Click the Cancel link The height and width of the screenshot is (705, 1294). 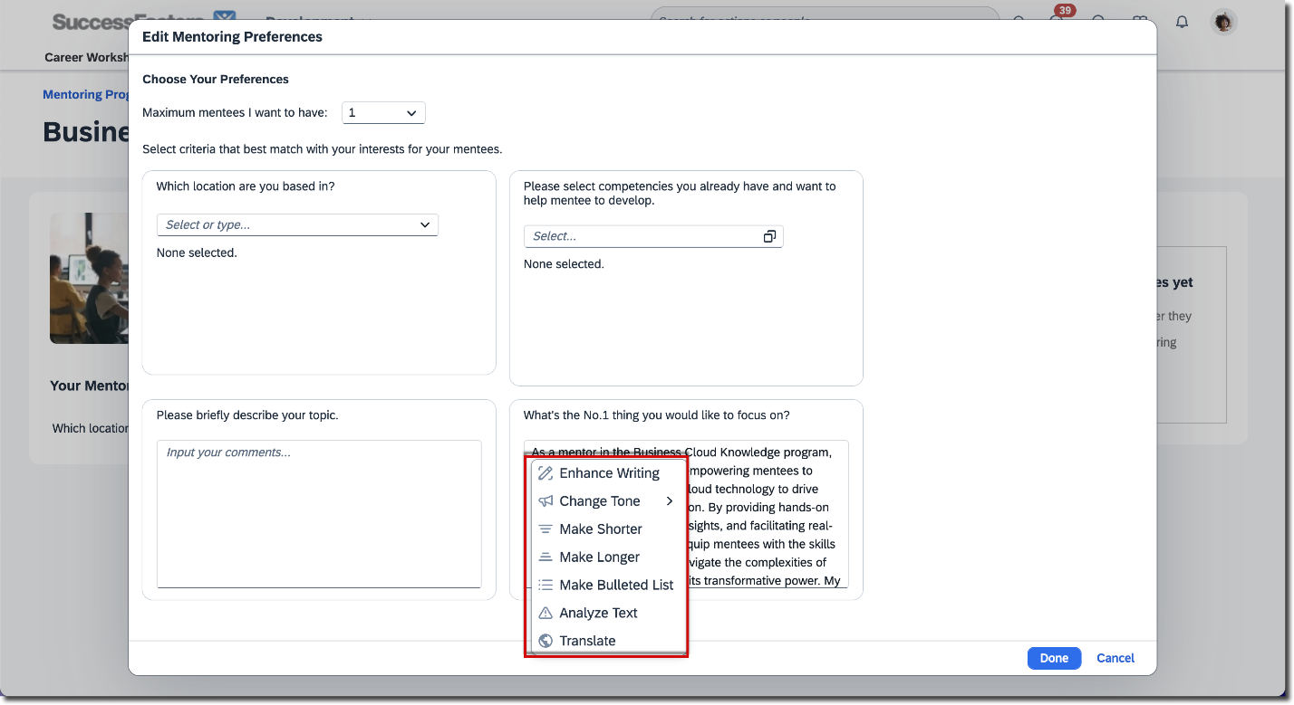(1115, 658)
